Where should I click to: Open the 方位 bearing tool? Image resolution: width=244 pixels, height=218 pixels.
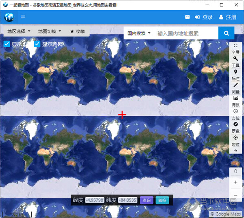point(235,115)
